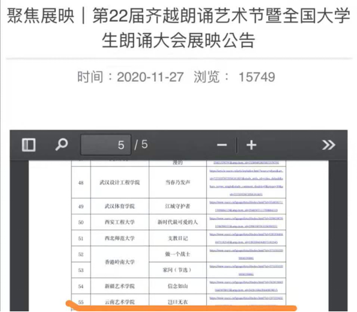The width and height of the screenshot is (357, 312).
Task: Open the tools double-chevron menu
Action: tap(328, 145)
